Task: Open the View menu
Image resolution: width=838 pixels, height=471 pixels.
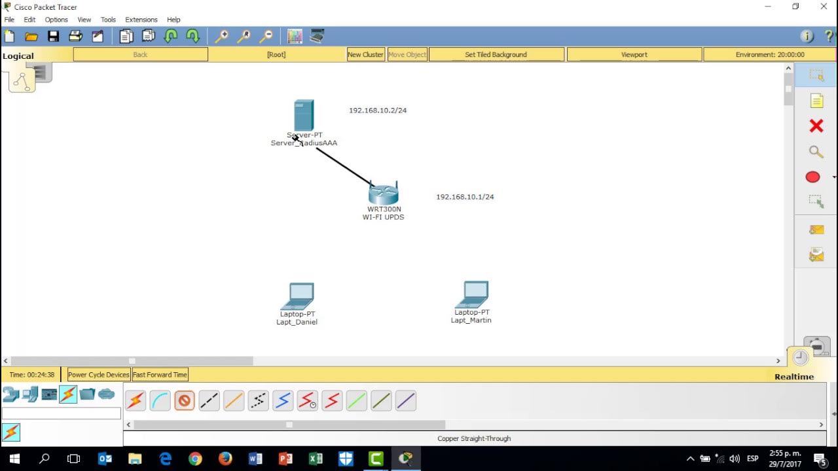Action: [84, 20]
